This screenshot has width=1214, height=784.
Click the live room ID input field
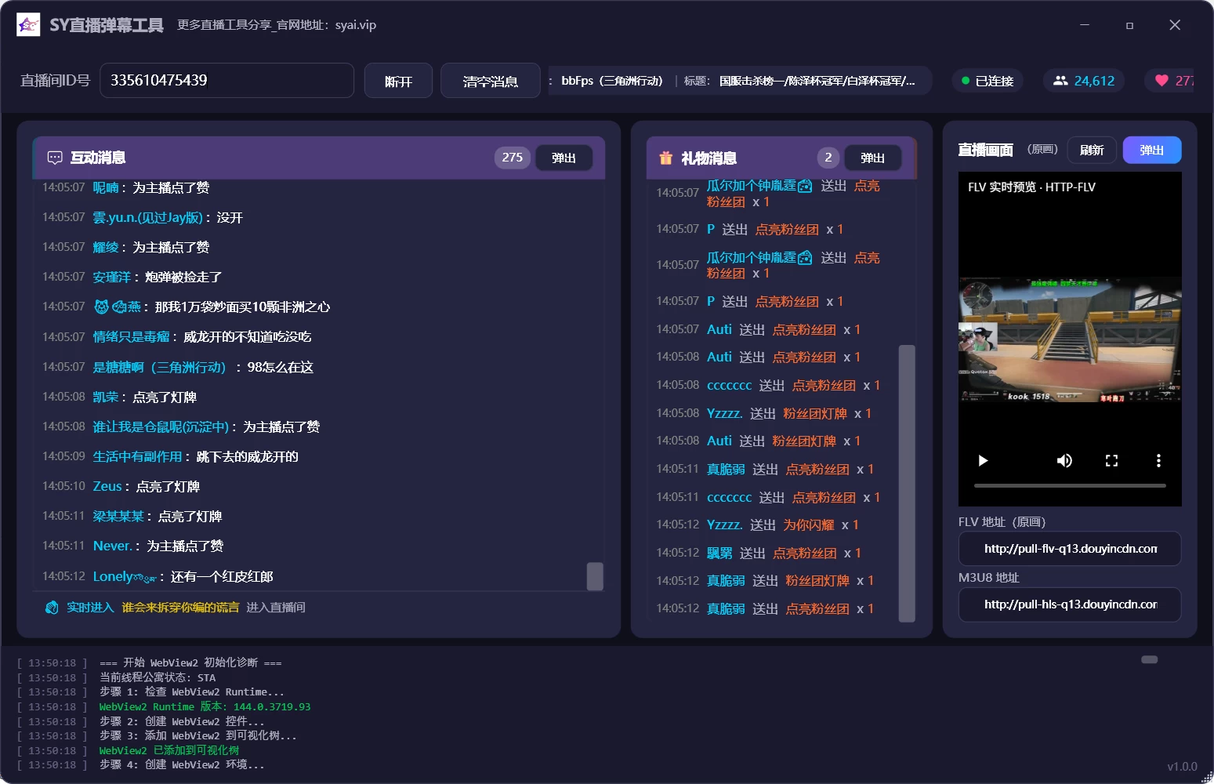click(x=226, y=81)
